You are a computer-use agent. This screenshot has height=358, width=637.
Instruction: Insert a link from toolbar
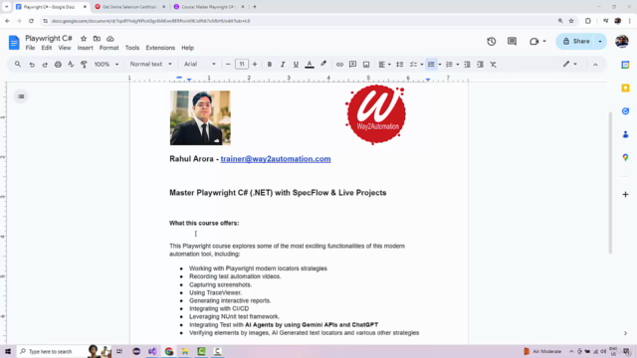[339, 65]
